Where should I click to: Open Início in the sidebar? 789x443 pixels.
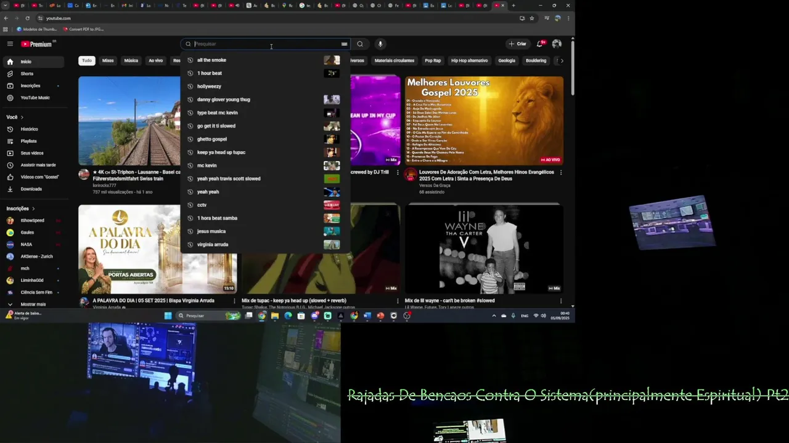coord(33,62)
